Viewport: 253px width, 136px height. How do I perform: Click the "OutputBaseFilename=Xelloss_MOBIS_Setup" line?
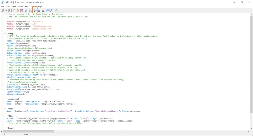(28, 87)
